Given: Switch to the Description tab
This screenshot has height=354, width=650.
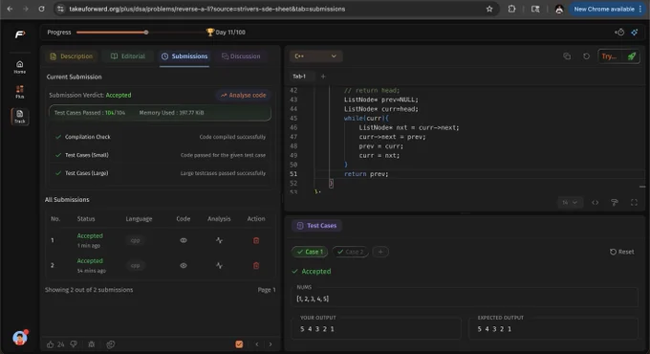Looking at the screenshot, I should (x=72, y=56).
